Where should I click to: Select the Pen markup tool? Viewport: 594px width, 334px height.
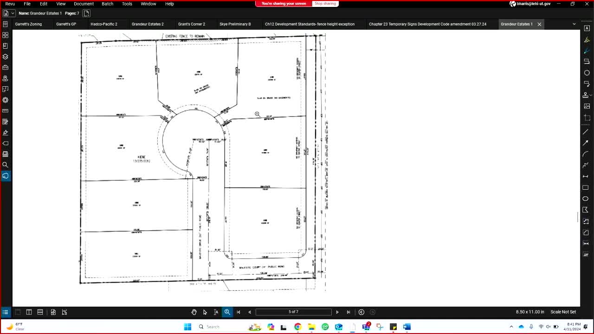(x=587, y=51)
